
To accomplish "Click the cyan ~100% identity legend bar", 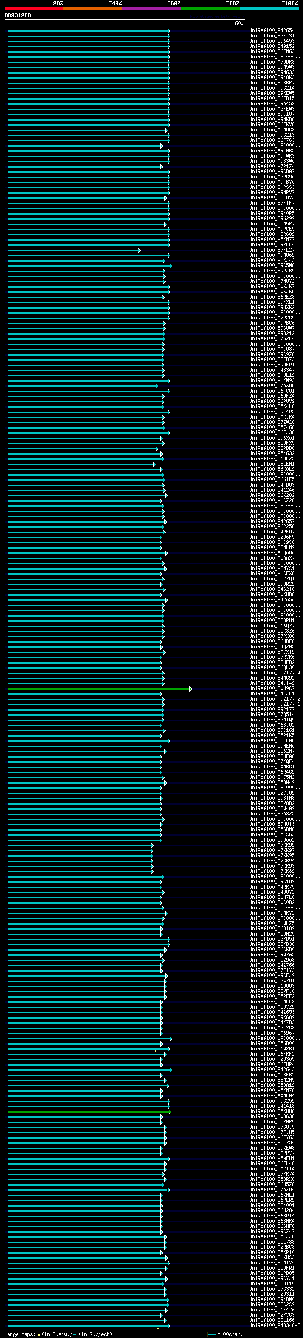I will (x=269, y=9).
